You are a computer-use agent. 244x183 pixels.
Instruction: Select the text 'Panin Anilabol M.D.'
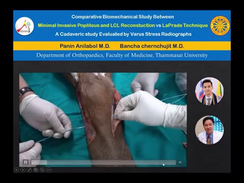click(x=85, y=46)
